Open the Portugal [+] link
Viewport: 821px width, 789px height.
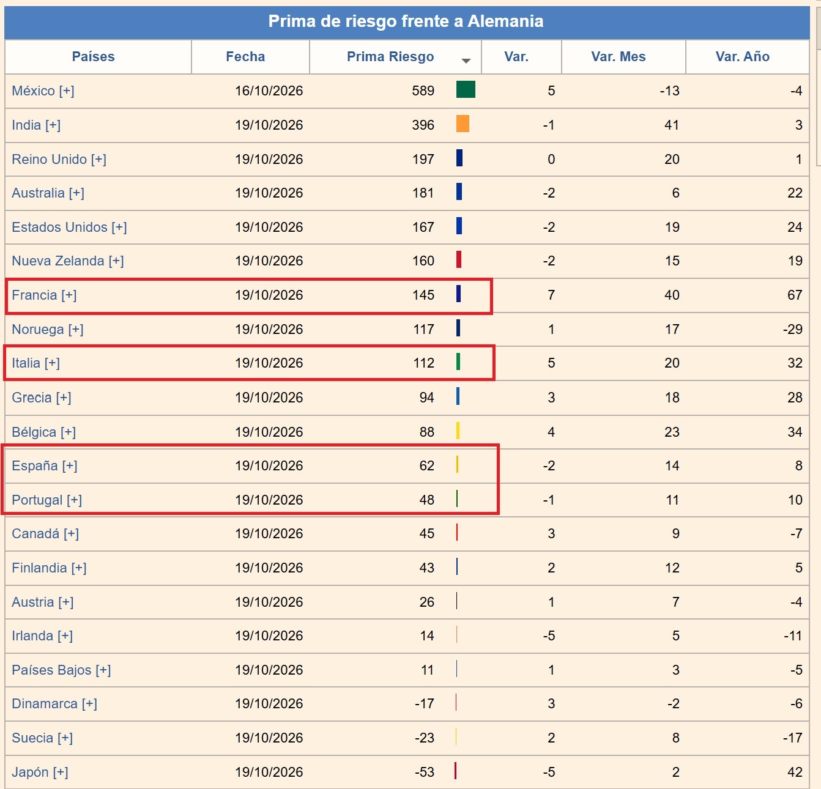(x=47, y=500)
